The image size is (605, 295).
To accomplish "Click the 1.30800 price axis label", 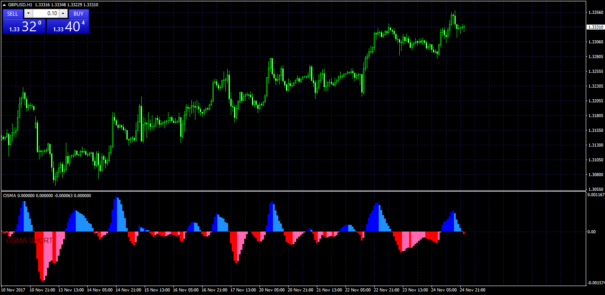I will [595, 175].
